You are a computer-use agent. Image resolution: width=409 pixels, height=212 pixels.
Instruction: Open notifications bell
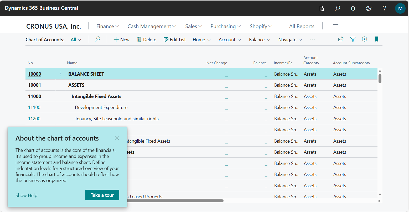pyautogui.click(x=353, y=8)
